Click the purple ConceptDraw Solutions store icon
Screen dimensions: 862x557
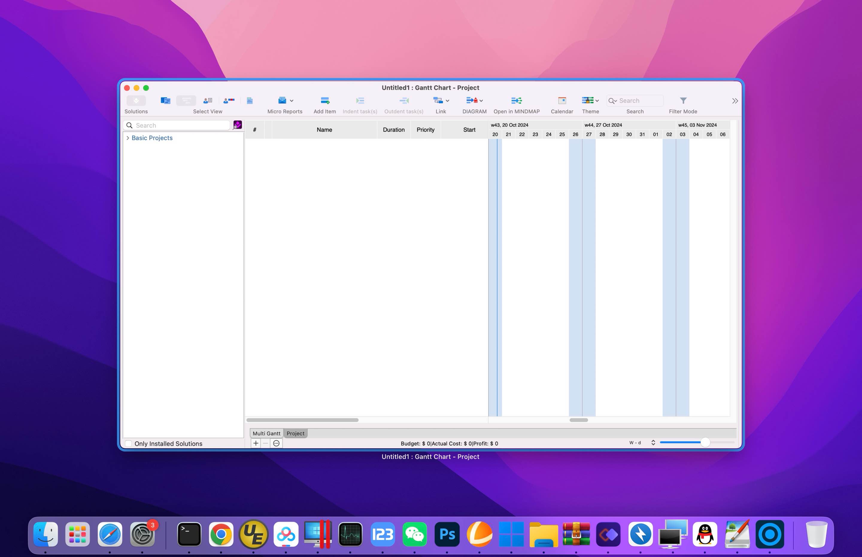point(237,125)
